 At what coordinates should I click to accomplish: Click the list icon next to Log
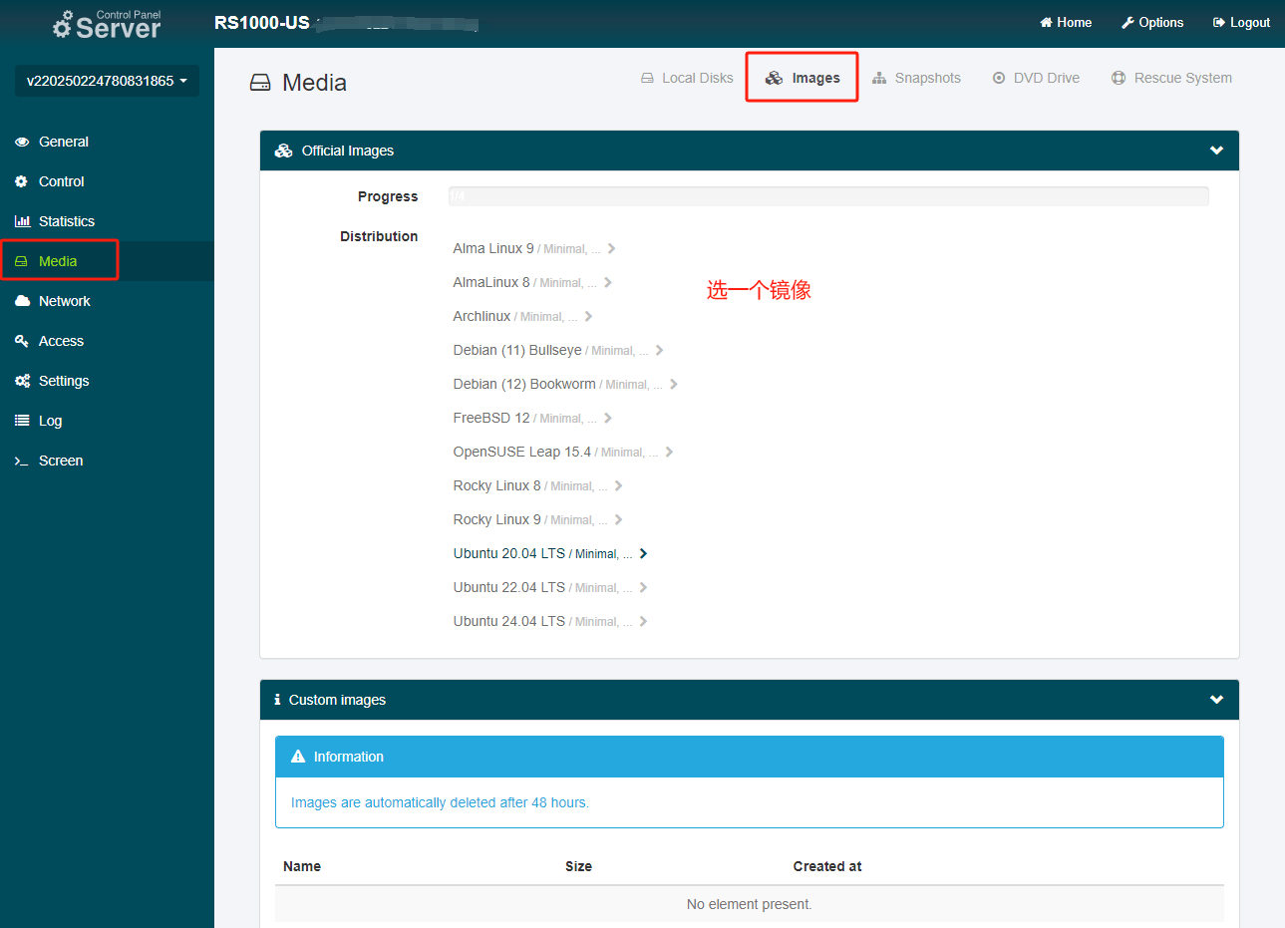pyautogui.click(x=22, y=421)
